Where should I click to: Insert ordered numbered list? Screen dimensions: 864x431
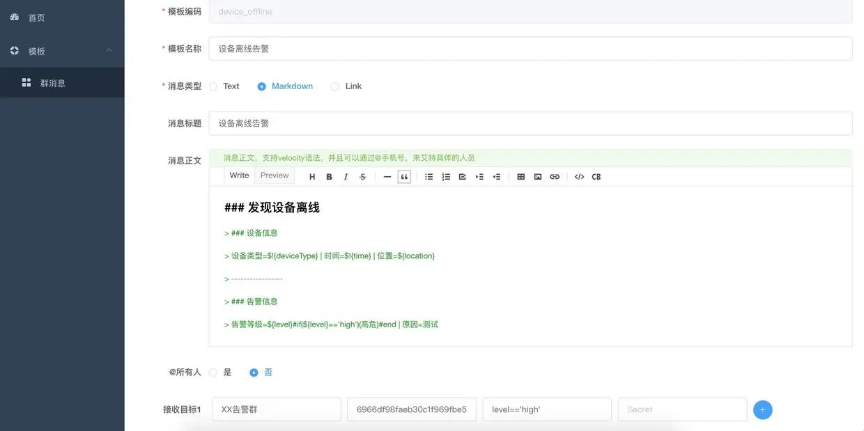[x=446, y=177]
